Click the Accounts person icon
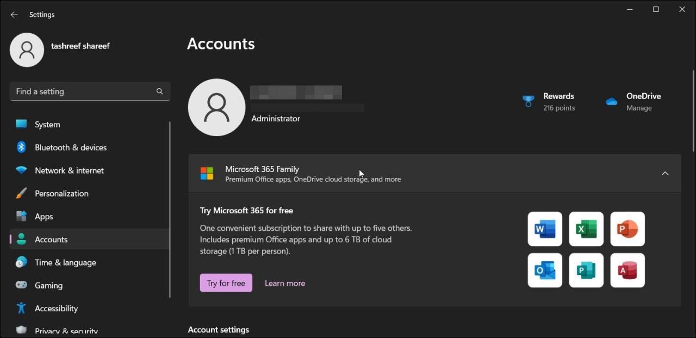 [x=21, y=239]
